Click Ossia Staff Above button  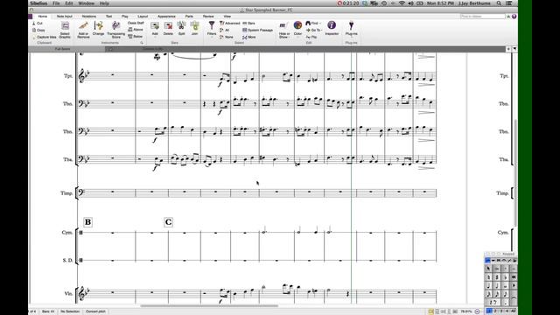point(136,30)
